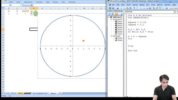Open Tools menu in VBA editor

pyautogui.click(x=153, y=5)
